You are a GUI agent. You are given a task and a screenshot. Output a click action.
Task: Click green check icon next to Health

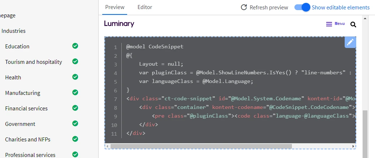tap(75, 77)
